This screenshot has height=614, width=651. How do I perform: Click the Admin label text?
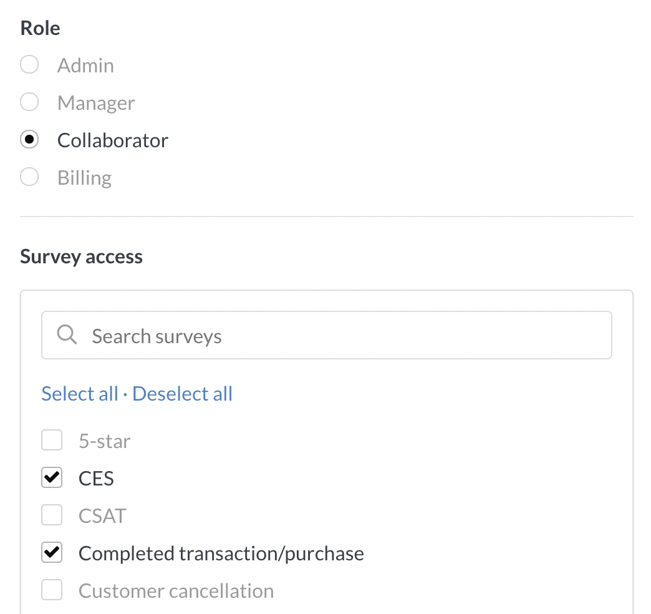click(x=85, y=66)
